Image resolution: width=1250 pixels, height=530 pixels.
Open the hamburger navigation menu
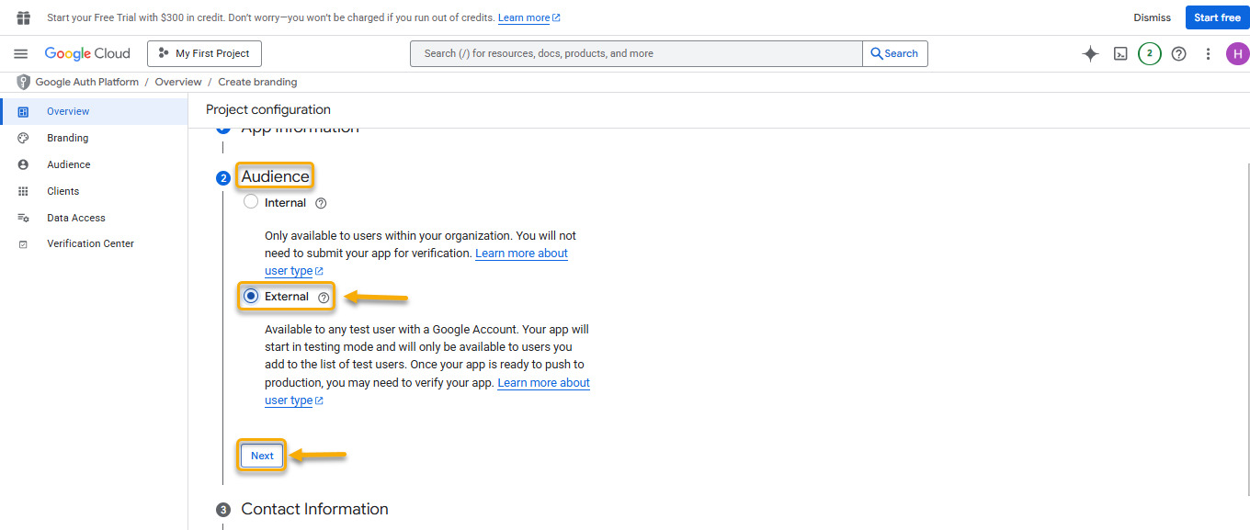click(21, 54)
